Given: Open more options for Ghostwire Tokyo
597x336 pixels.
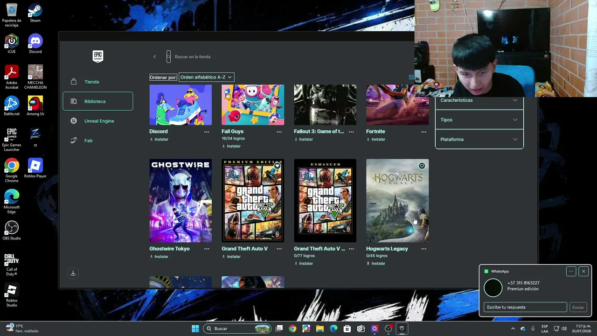Looking at the screenshot, I should click(x=207, y=249).
